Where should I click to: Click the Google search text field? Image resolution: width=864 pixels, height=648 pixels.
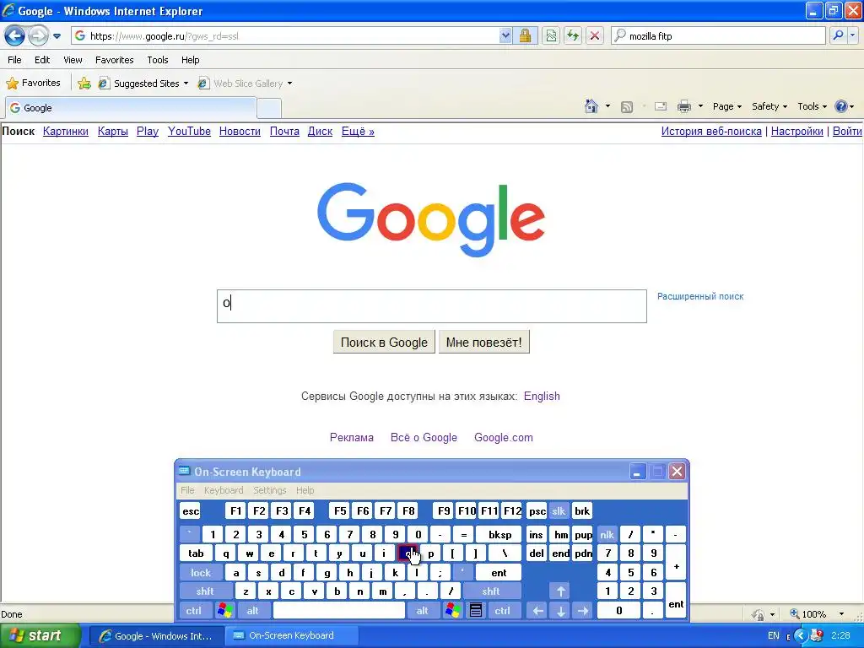click(x=431, y=305)
